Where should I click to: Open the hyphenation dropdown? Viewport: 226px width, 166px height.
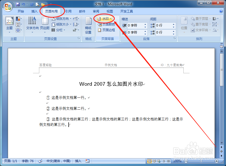[76, 30]
